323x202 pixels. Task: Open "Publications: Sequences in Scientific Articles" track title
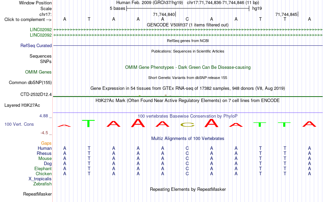click(188, 51)
